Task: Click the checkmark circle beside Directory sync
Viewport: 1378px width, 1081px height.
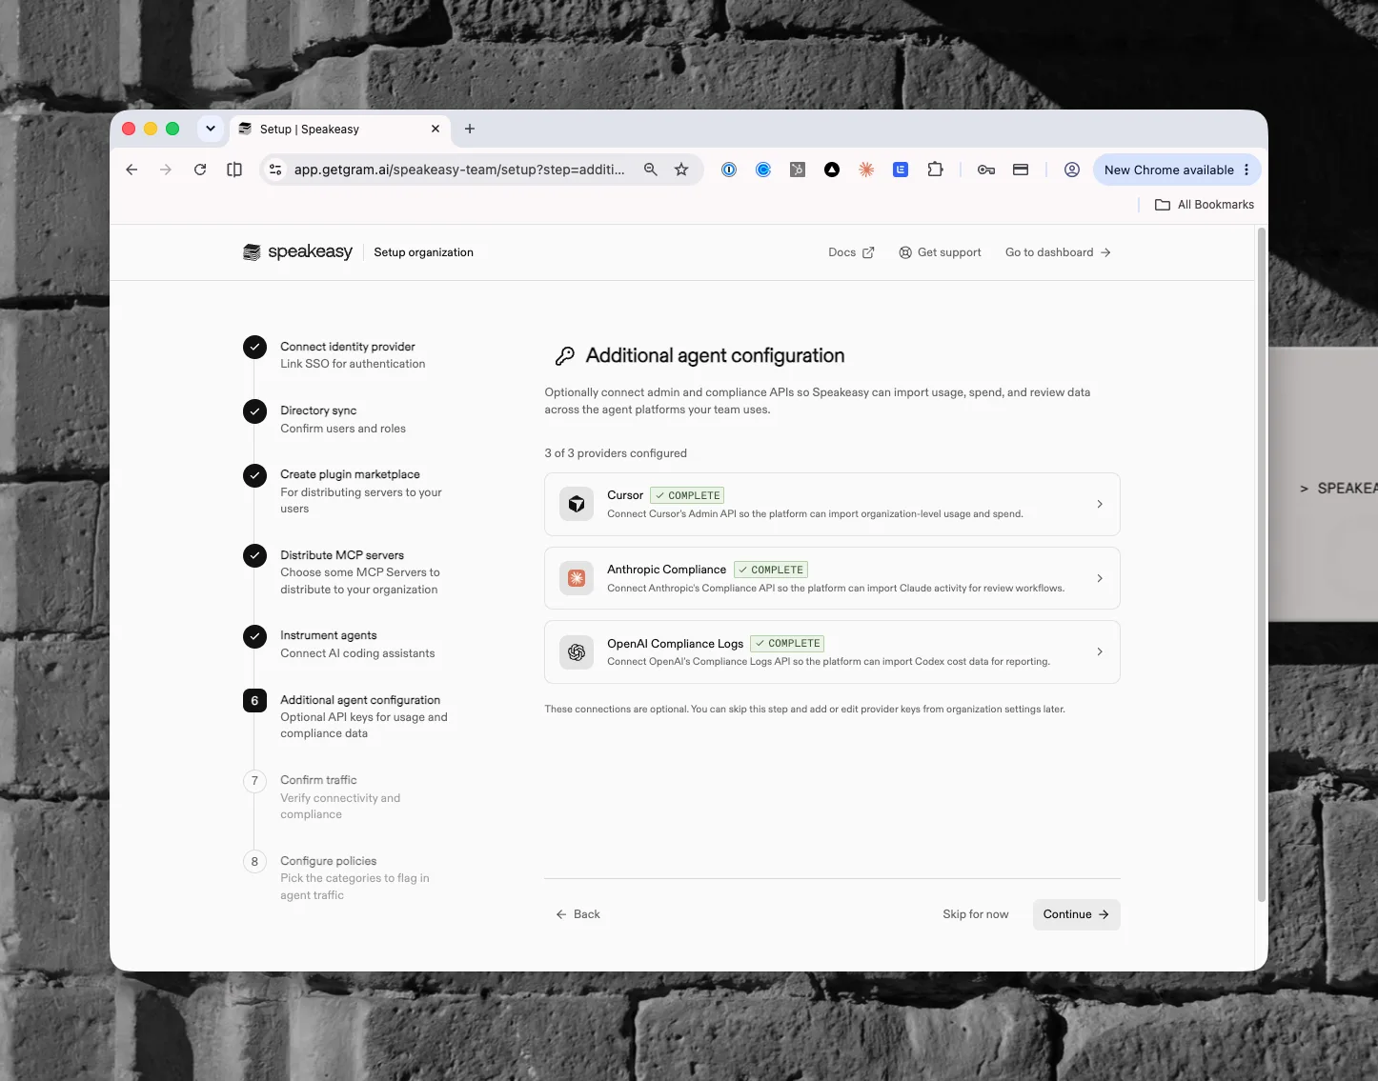Action: (x=254, y=411)
